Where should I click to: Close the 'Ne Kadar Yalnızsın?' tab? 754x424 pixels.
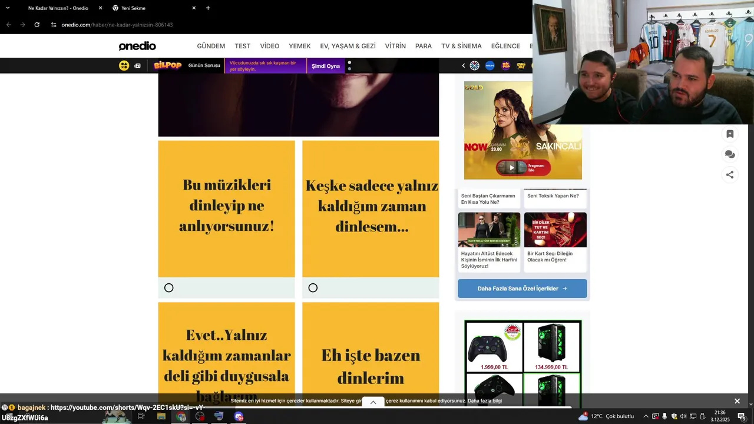(x=100, y=8)
